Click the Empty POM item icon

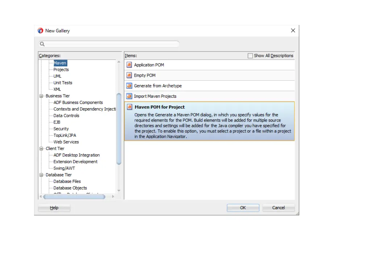(129, 75)
